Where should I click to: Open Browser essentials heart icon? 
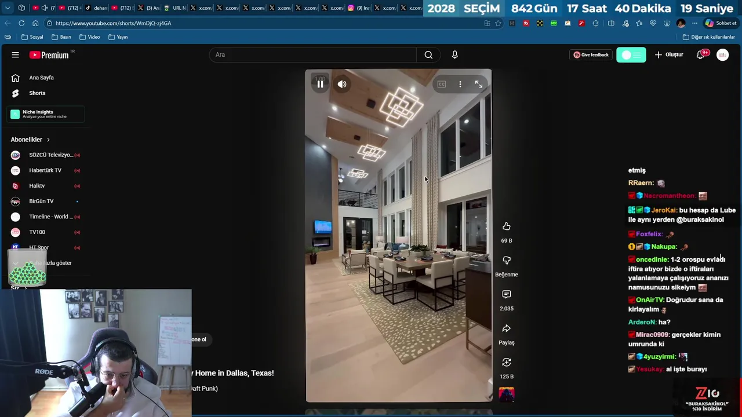[653, 23]
